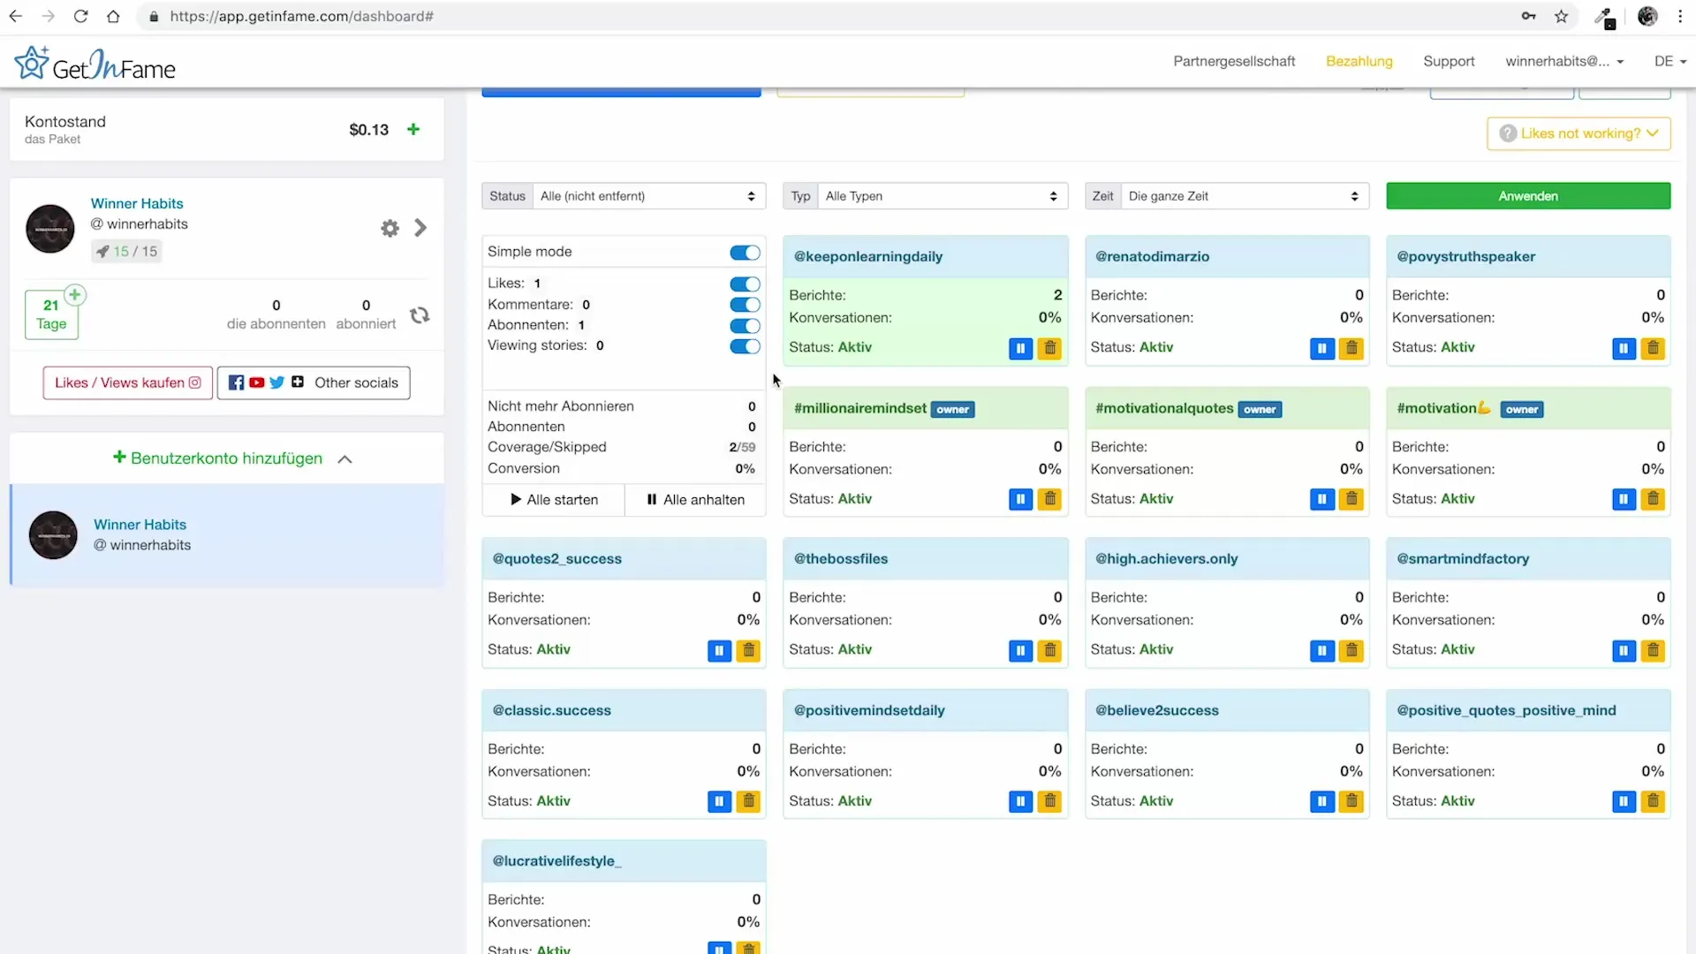Open the Zeit filter dropdown
The width and height of the screenshot is (1696, 954).
click(1245, 196)
